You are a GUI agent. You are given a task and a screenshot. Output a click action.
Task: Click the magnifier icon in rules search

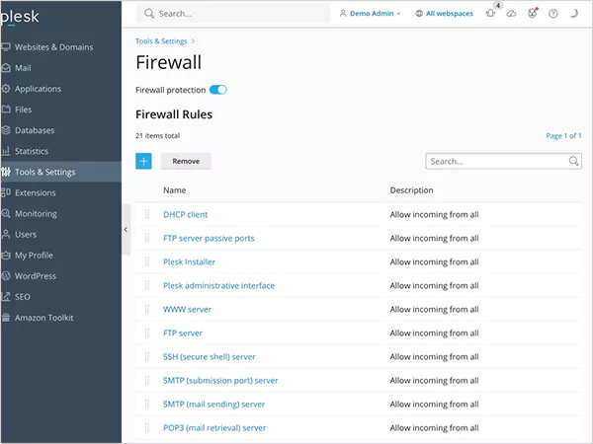pyautogui.click(x=573, y=161)
